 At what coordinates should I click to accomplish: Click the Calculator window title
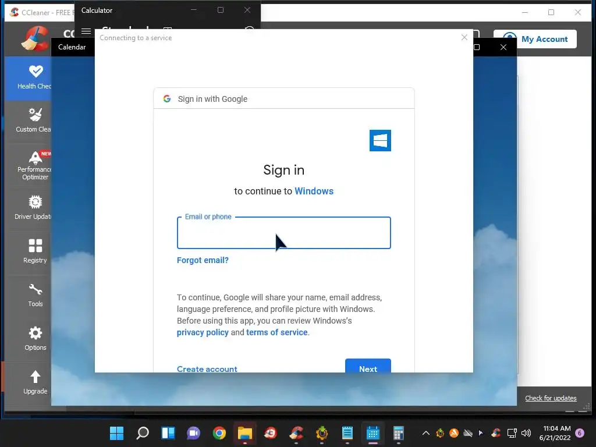tap(97, 10)
